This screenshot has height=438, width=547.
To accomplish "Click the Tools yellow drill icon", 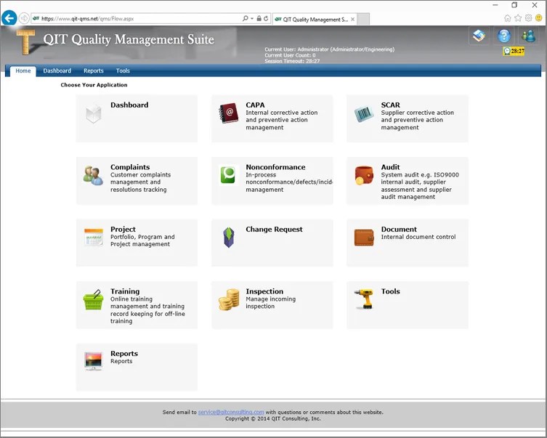I will [364, 299].
